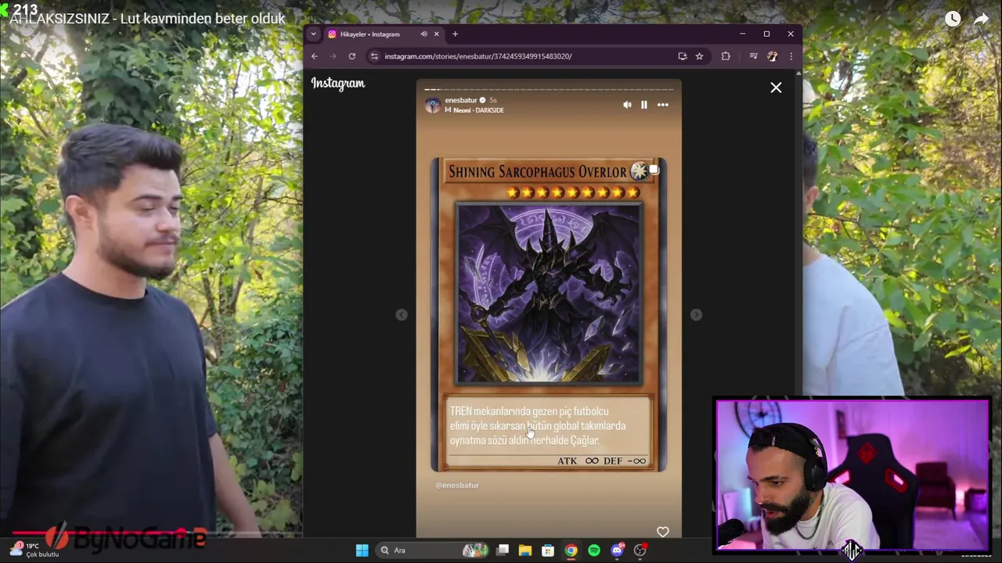Go forward in the browser
This screenshot has height=563, width=1002.
333,56
